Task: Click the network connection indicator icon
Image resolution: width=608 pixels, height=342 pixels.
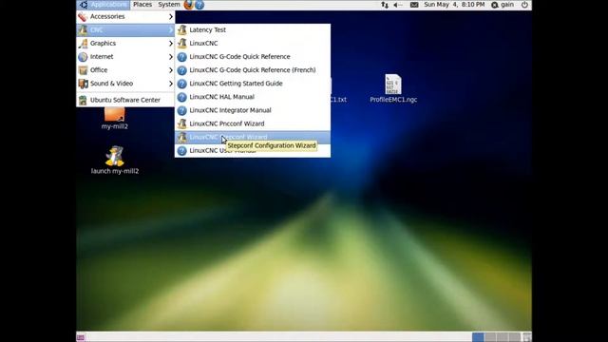Action: coord(385,5)
